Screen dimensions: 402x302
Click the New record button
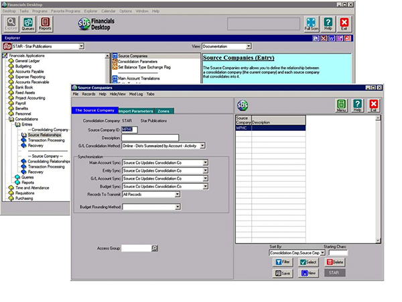(311, 273)
